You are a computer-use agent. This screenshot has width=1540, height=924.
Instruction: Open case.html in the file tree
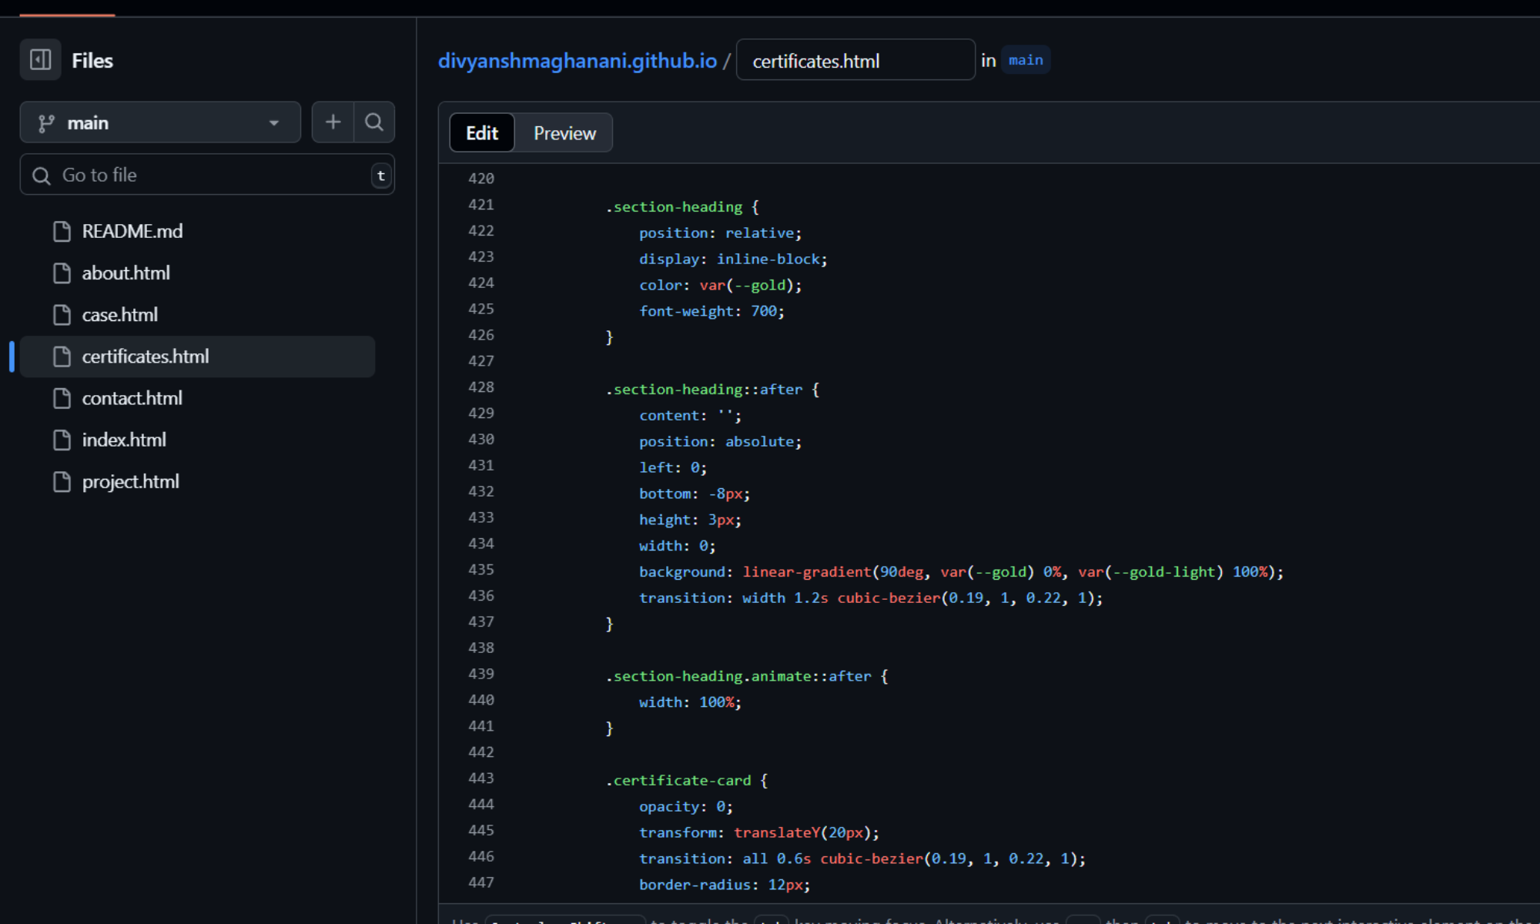coord(120,315)
